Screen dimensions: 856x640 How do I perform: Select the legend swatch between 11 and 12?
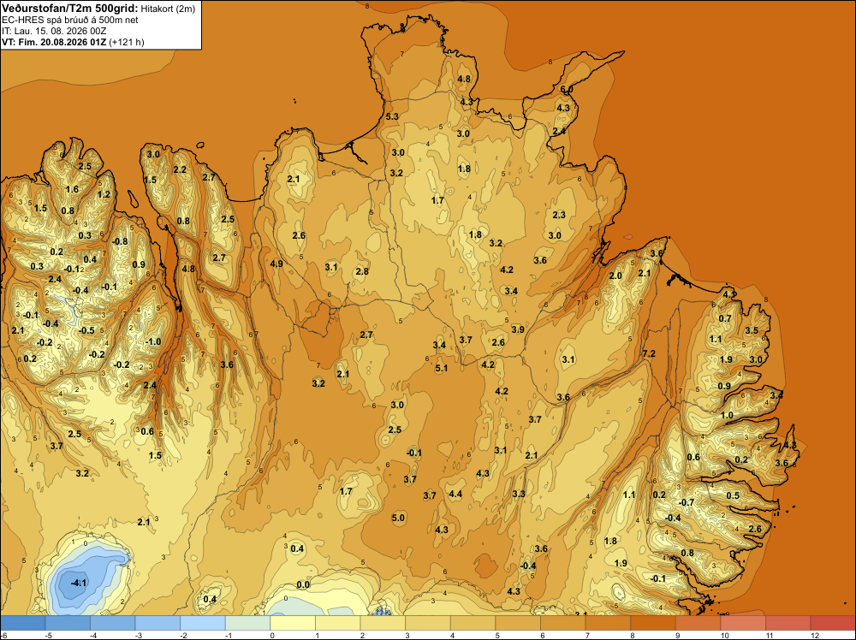788,623
